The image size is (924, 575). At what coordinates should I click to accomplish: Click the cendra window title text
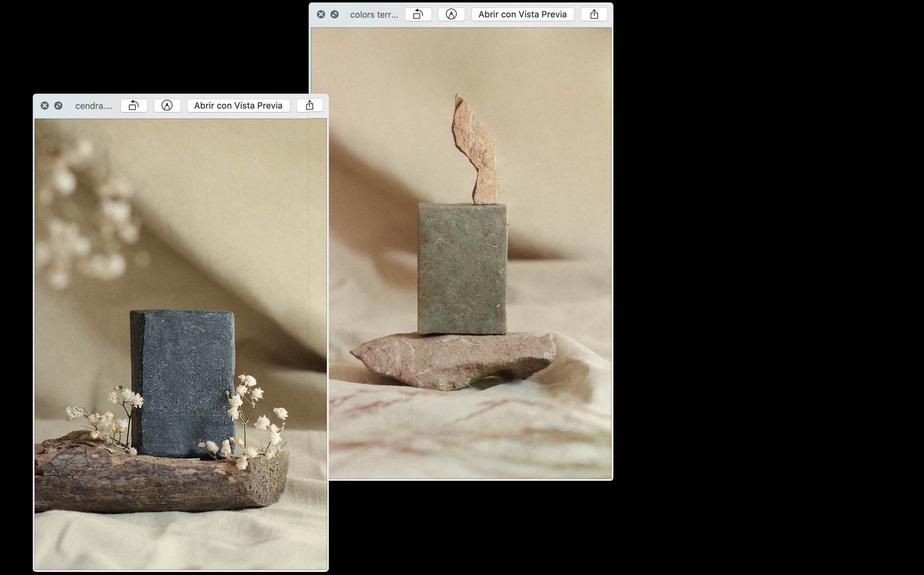(94, 106)
